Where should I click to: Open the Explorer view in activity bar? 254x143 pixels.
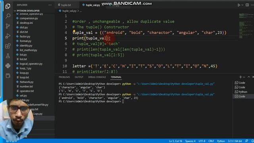pyautogui.click(x=8, y=6)
